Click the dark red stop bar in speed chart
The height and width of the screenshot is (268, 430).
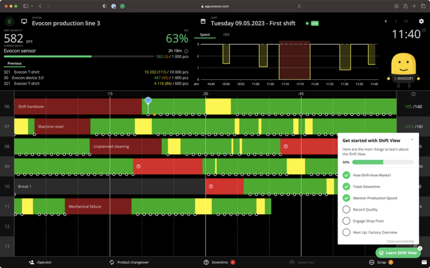(x=295, y=60)
